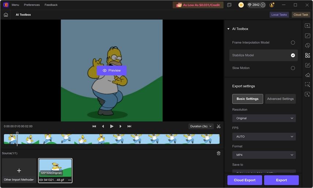Switch to the Basic Settings tab
This screenshot has height=188, width=313.
pyautogui.click(x=247, y=99)
